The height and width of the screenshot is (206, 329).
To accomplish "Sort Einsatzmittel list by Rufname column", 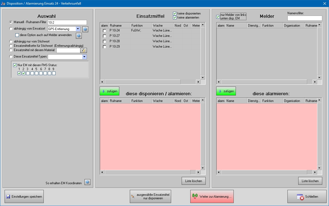I will (119, 26).
